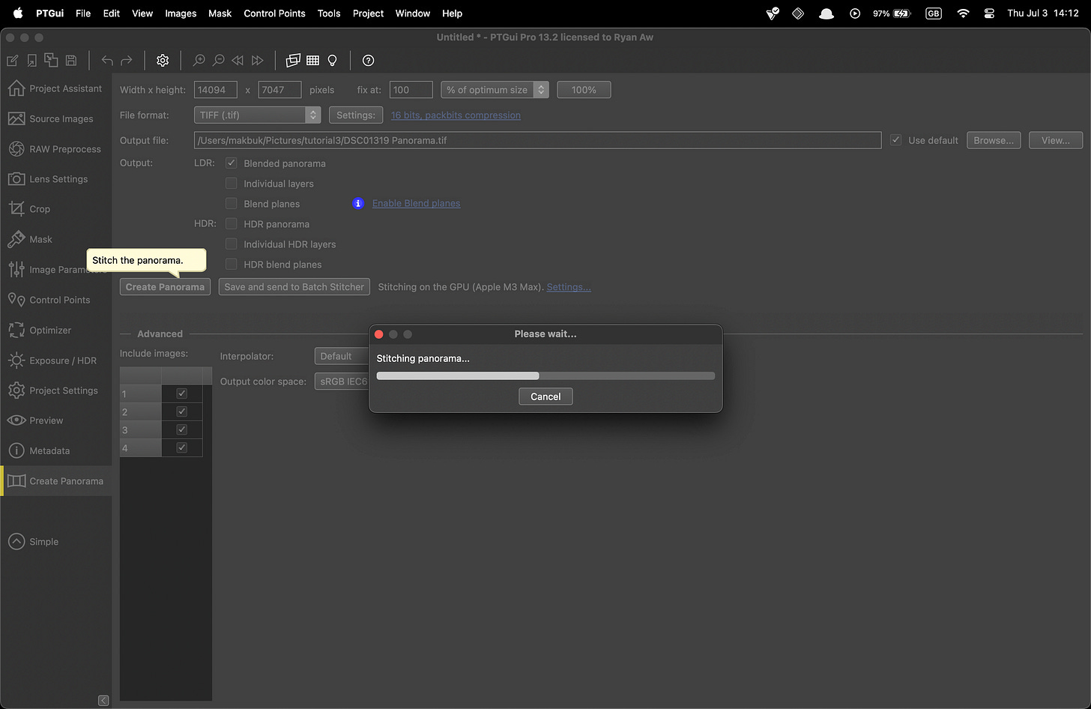This screenshot has width=1091, height=709.
Task: Uncheck include image 2 checkbox
Action: 181,411
